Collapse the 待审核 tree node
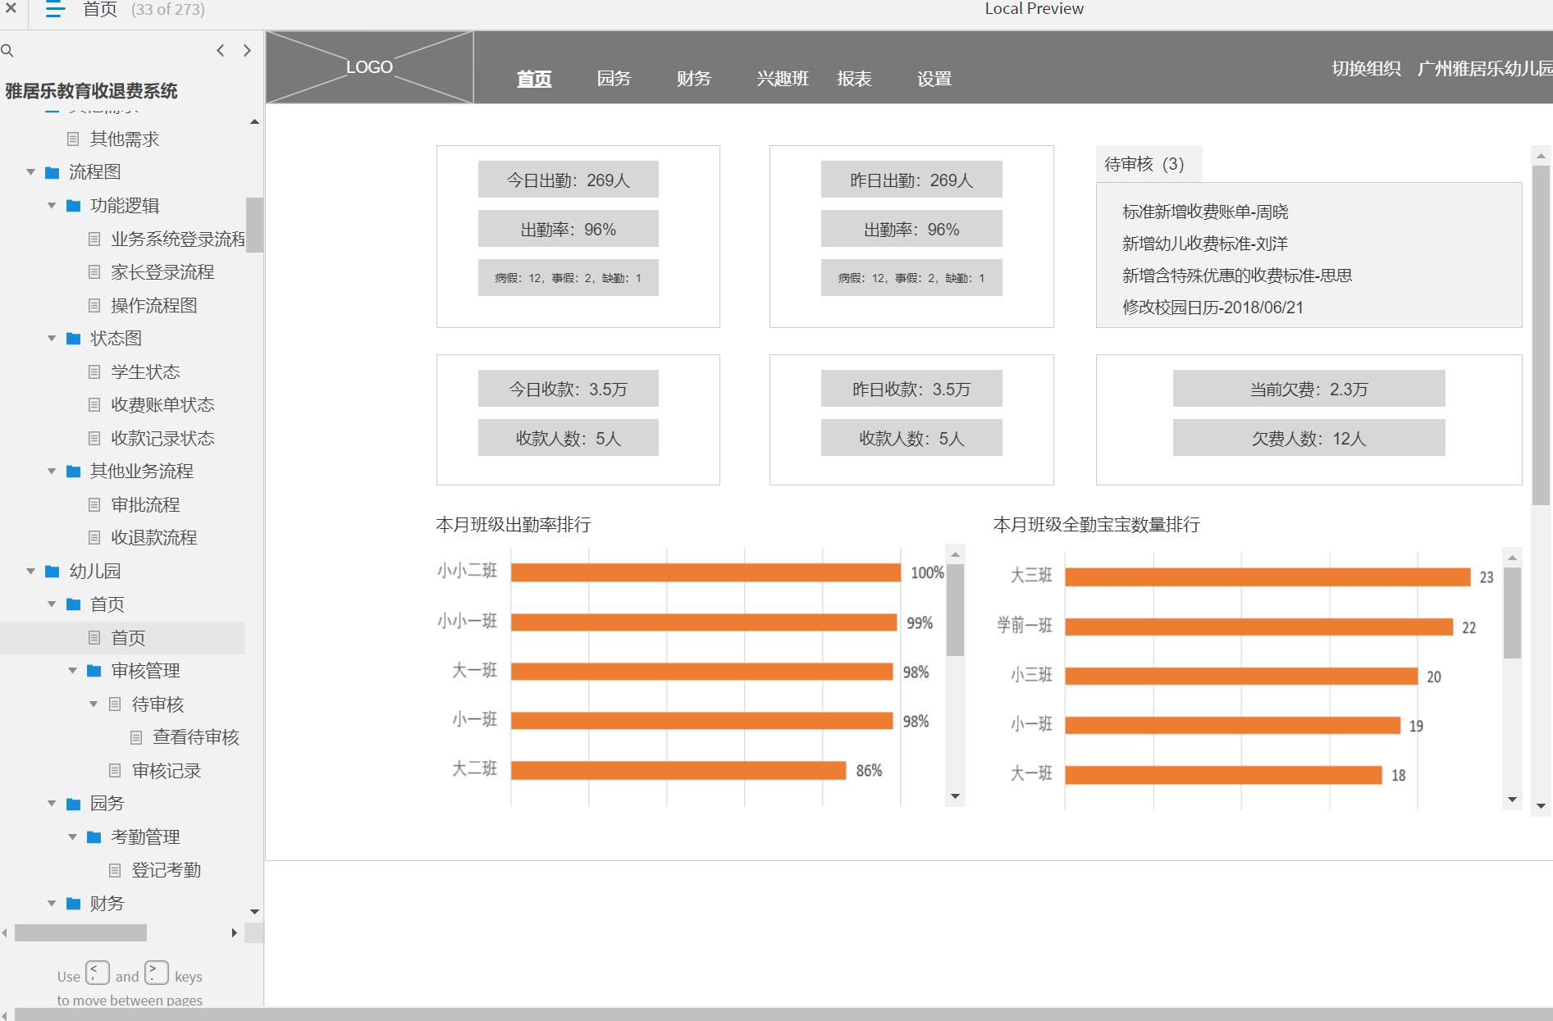The height and width of the screenshot is (1021, 1553). 94,704
